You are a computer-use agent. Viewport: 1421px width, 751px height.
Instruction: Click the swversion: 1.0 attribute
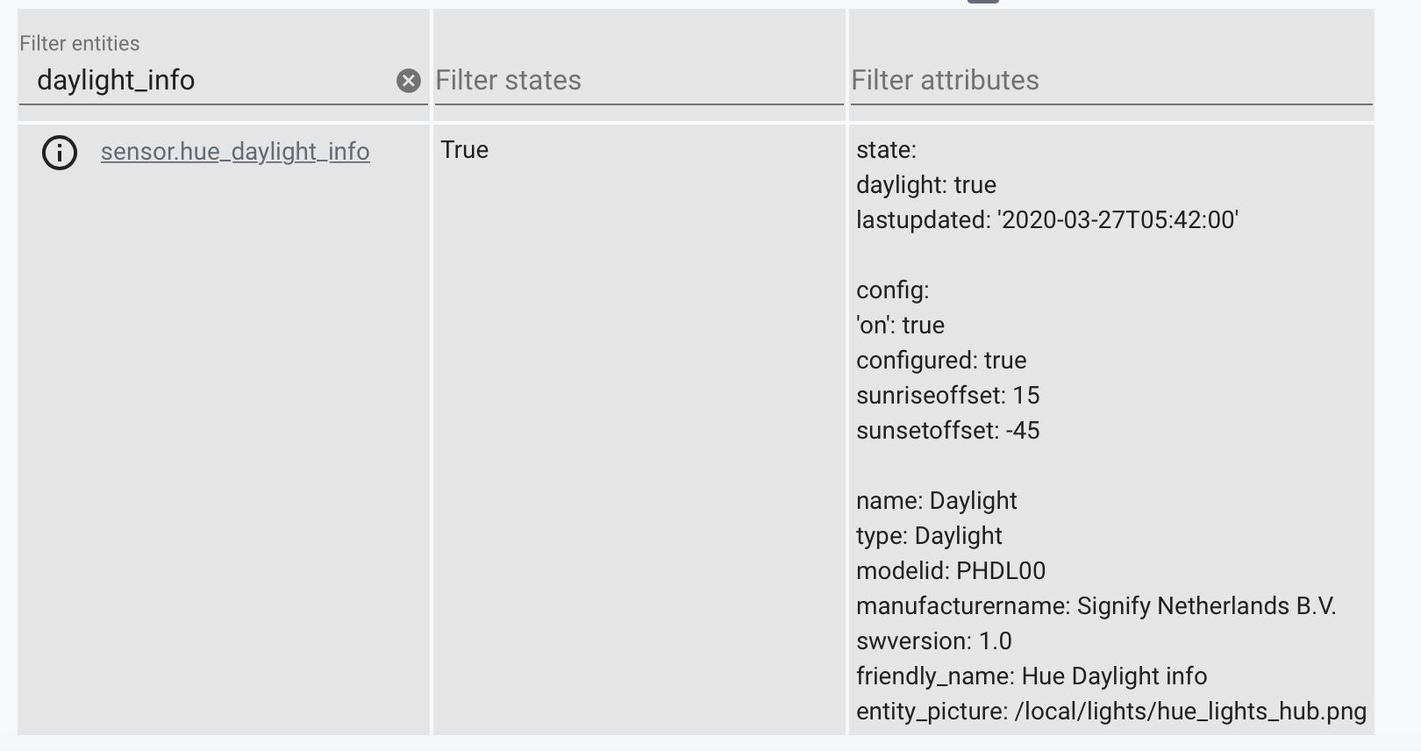pos(934,641)
